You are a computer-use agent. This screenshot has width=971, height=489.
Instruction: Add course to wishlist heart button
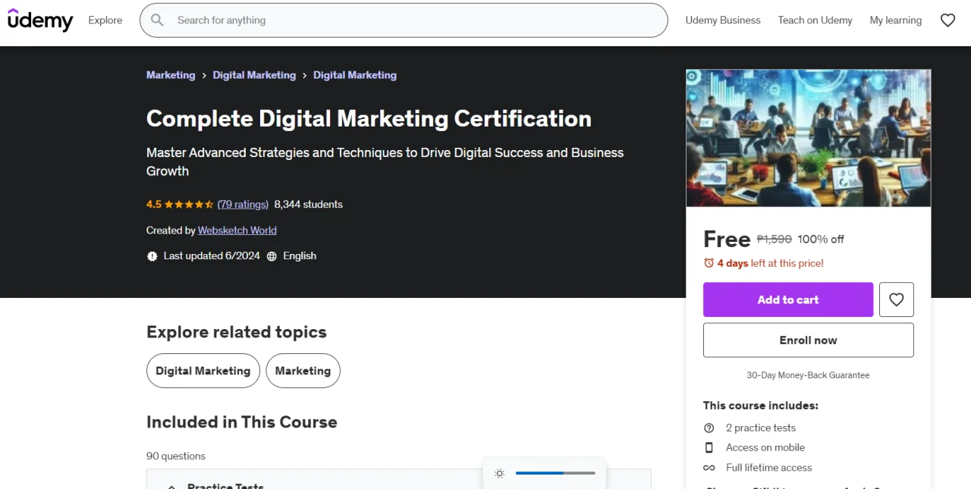coord(897,299)
